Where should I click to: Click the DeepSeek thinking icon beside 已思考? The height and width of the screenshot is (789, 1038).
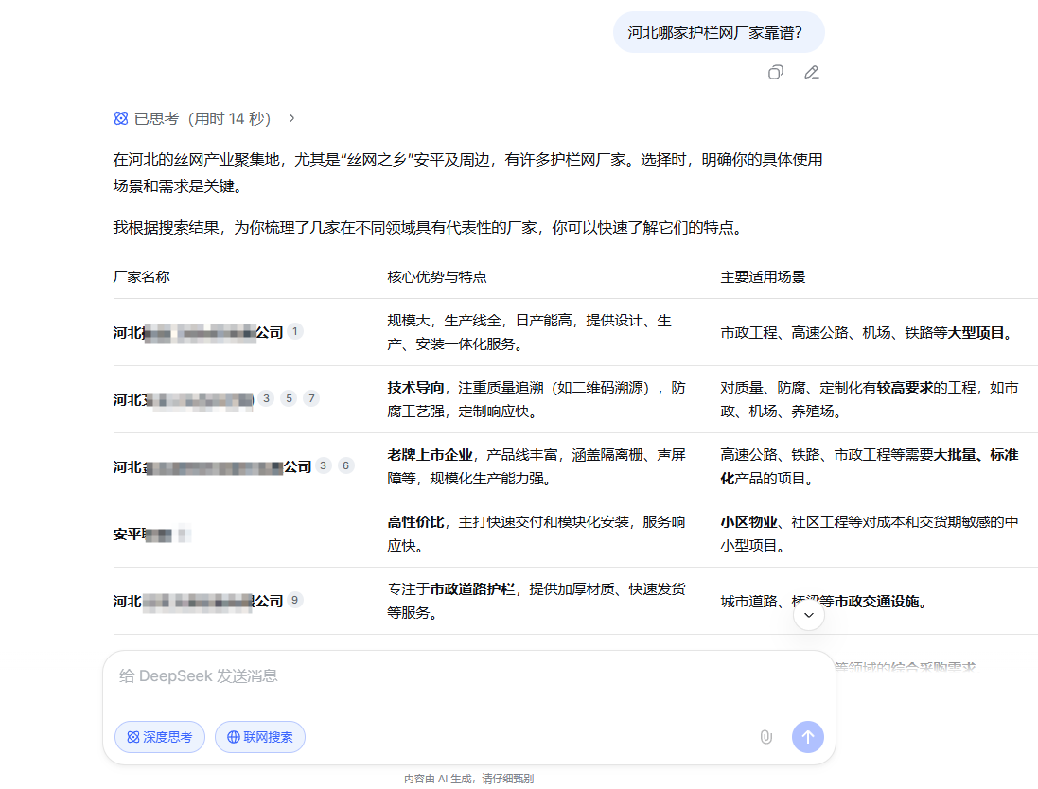pyautogui.click(x=120, y=118)
